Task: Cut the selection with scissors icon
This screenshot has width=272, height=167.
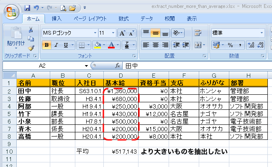Action: tap(31, 30)
